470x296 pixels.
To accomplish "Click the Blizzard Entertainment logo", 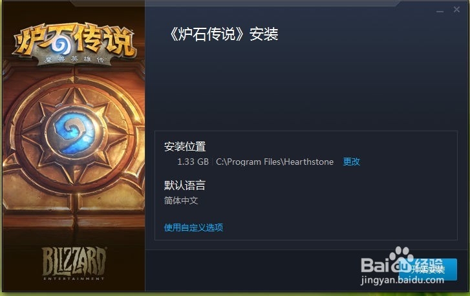I will tap(74, 264).
